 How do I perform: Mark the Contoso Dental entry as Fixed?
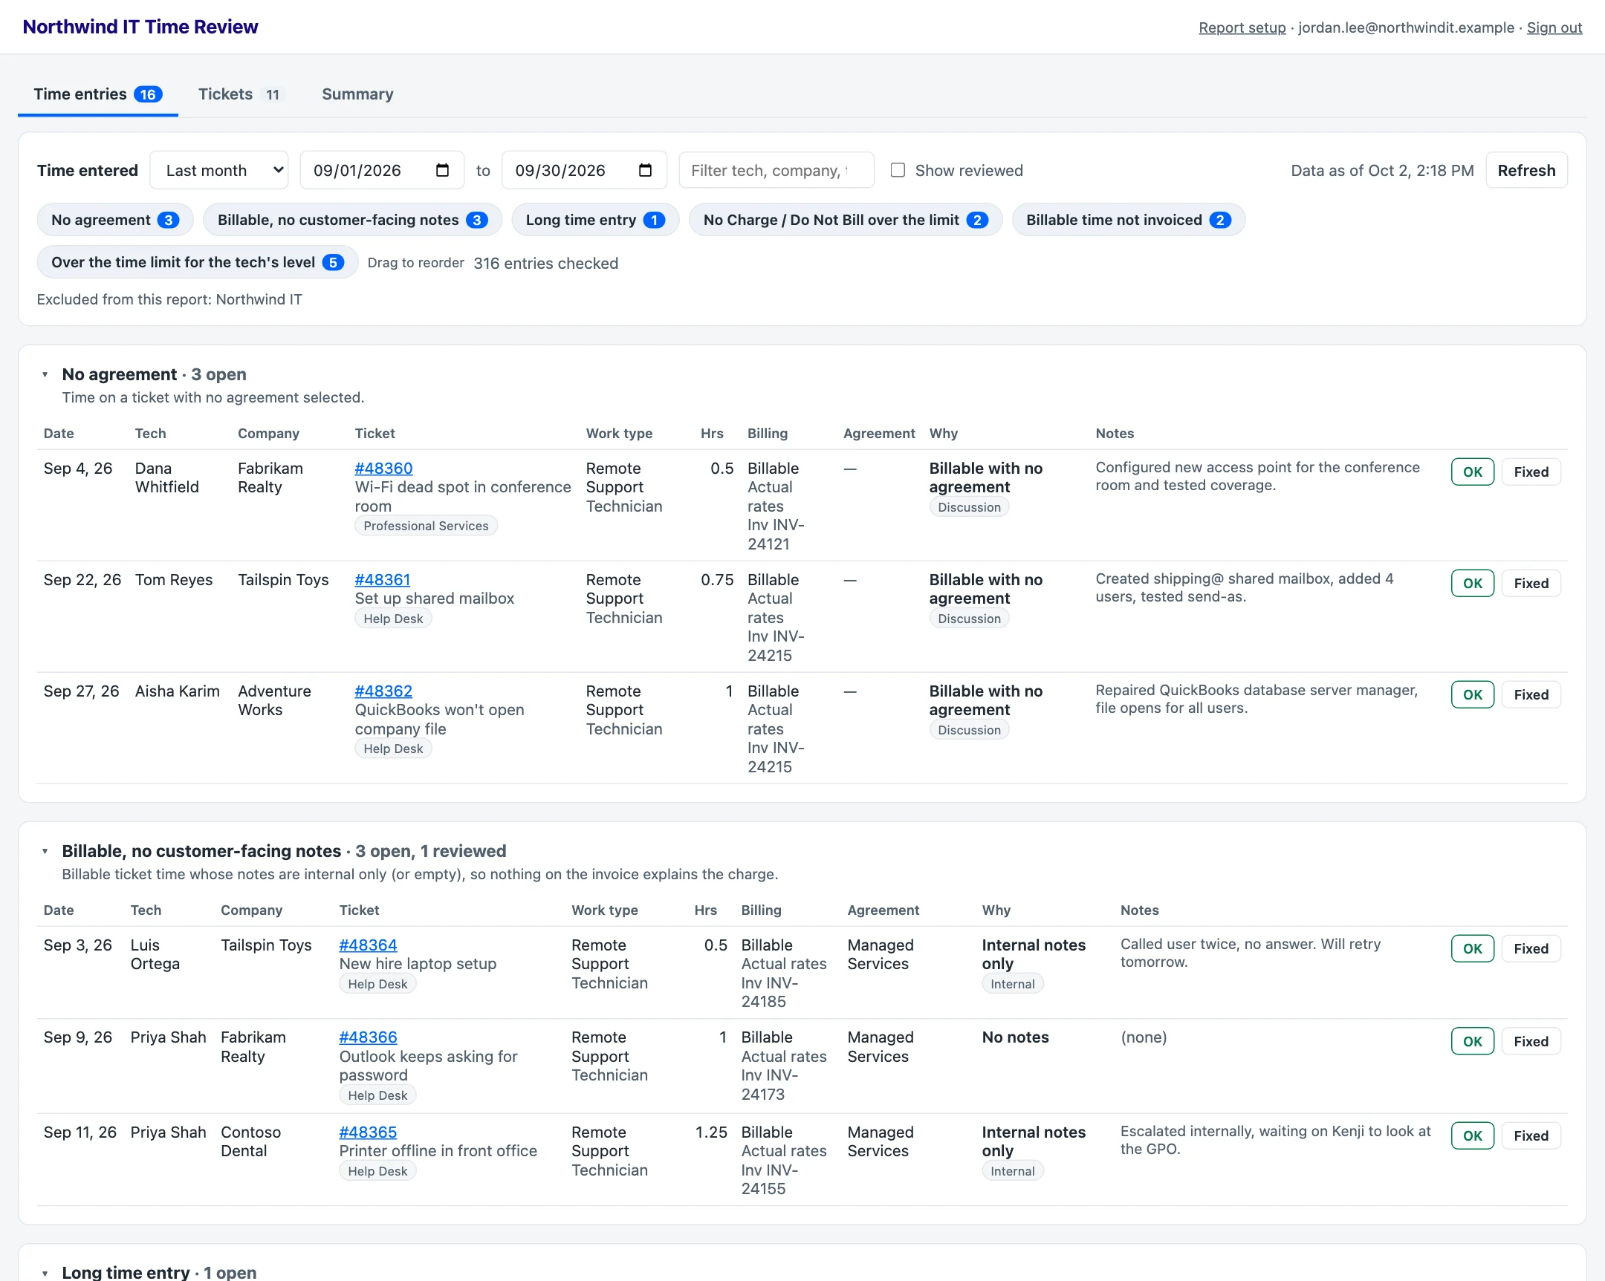tap(1531, 1137)
